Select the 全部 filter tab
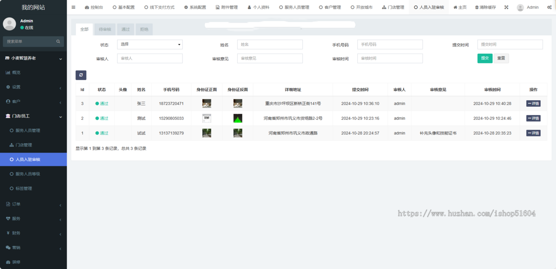556x269 pixels. pos(84,29)
